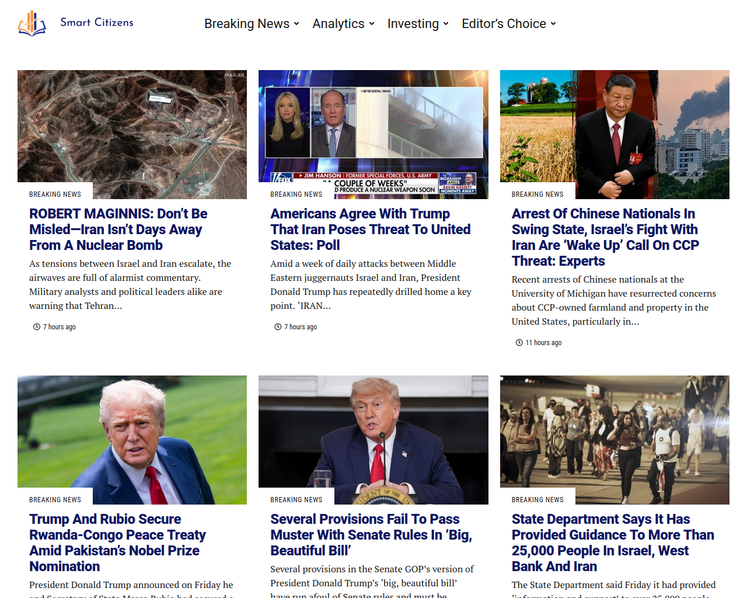Open the Trump at microphone thumbnail
747x598 pixels.
point(373,440)
